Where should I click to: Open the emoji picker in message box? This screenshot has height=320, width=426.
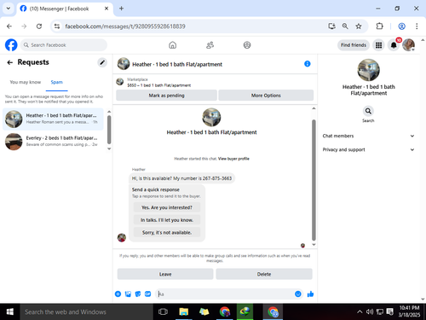point(298,294)
